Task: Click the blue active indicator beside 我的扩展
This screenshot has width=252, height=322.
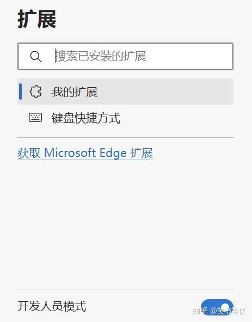Action: coord(20,92)
